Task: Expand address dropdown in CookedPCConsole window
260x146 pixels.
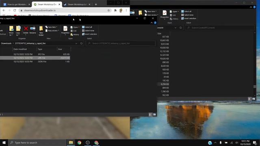Action: tap(175, 28)
